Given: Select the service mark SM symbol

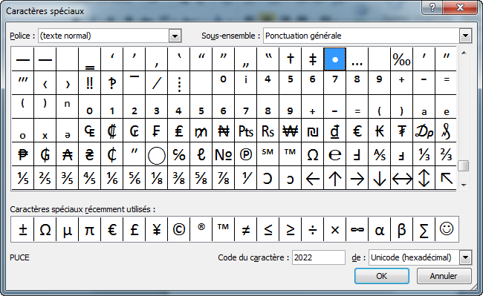Looking at the screenshot, I should [268, 154].
